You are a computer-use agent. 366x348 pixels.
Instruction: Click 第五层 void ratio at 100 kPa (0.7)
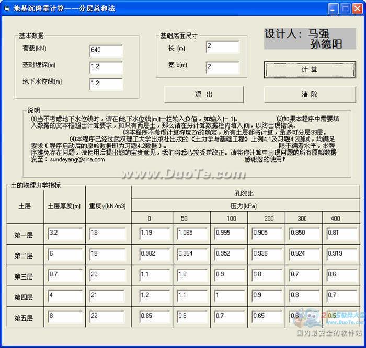[230, 317]
